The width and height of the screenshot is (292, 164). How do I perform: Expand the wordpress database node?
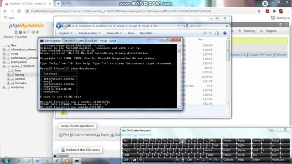tap(4, 87)
